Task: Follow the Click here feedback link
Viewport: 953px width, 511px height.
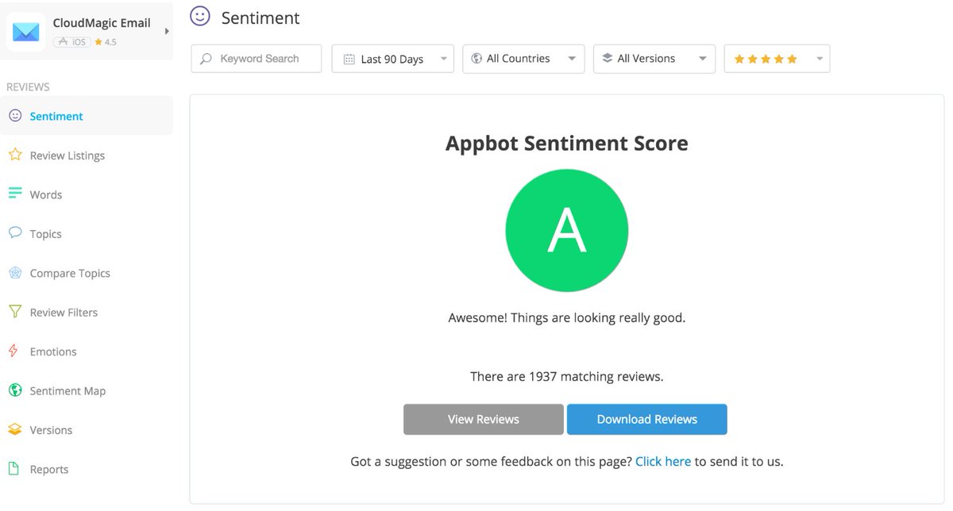Action: 663,461
